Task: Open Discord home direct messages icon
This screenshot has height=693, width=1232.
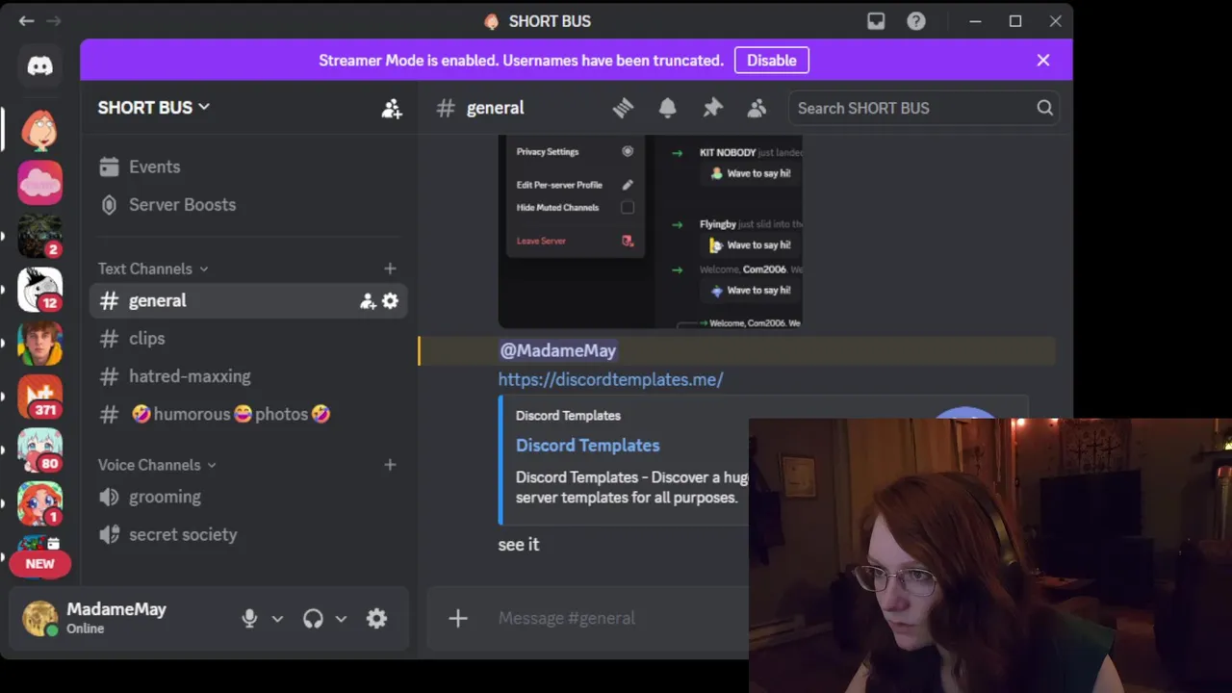Action: point(39,65)
